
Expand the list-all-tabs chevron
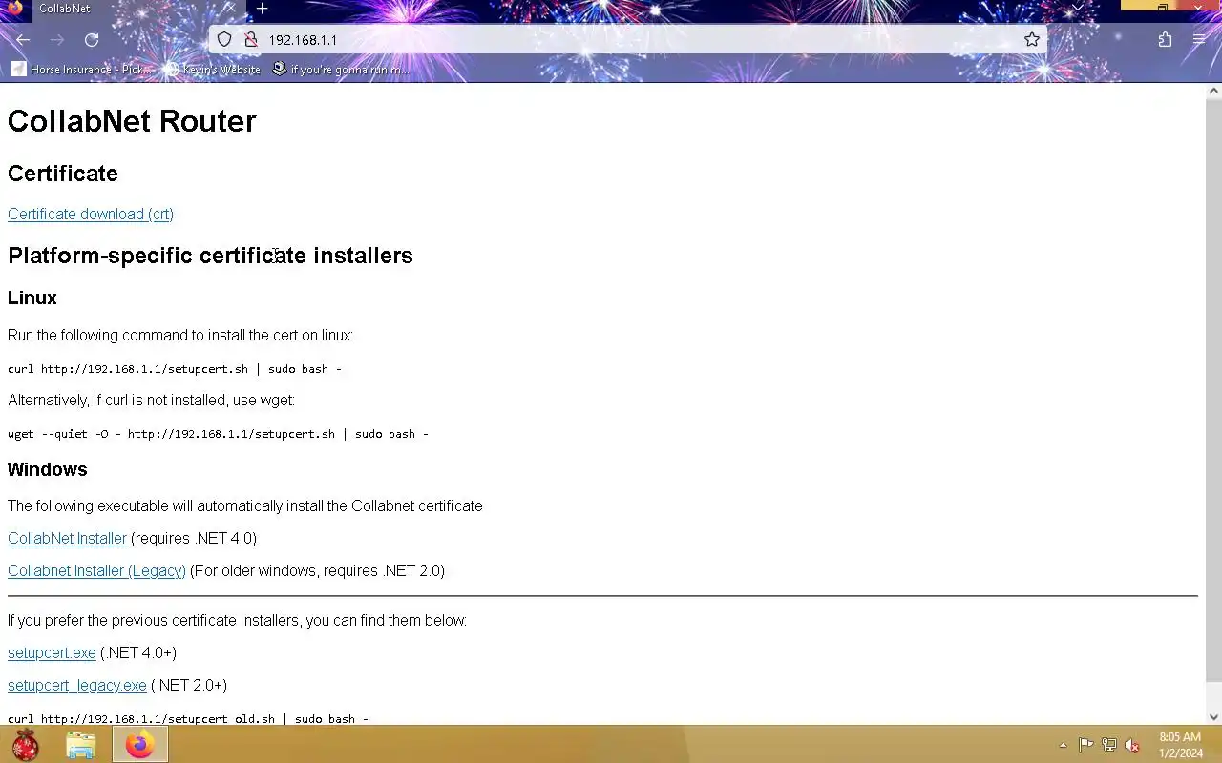click(1078, 8)
